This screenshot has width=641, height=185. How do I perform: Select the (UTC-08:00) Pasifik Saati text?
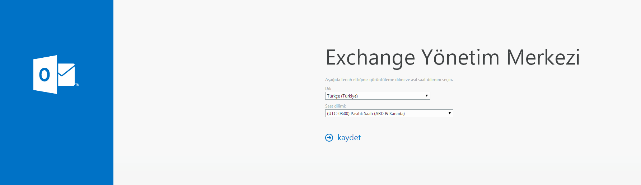(366, 114)
